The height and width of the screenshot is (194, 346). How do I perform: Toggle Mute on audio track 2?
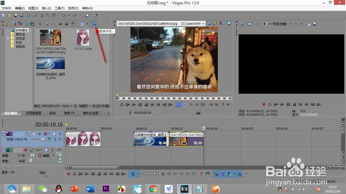click(x=46, y=150)
